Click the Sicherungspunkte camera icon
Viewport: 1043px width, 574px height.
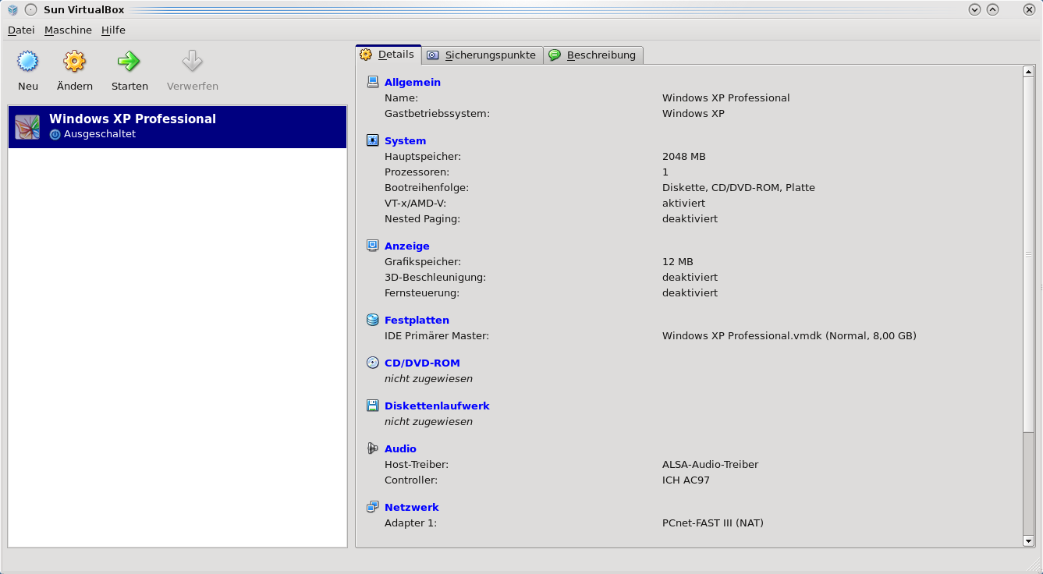pyautogui.click(x=433, y=55)
